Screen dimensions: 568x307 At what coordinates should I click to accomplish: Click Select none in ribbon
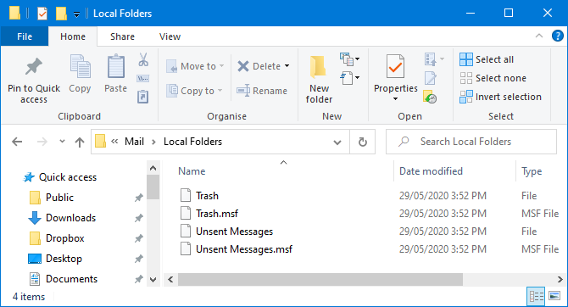[x=493, y=78]
